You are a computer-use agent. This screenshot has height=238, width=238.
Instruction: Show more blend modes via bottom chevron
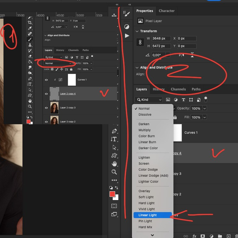pyautogui.click(x=153, y=235)
